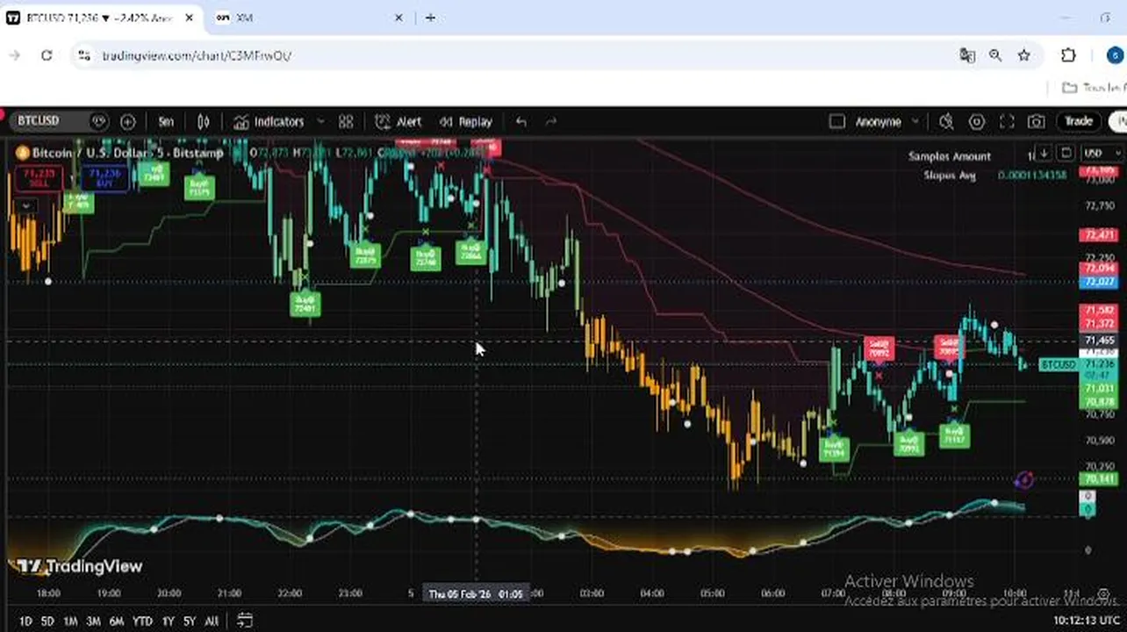Open the time axis settings gear
1127x632 pixels.
(x=1104, y=594)
